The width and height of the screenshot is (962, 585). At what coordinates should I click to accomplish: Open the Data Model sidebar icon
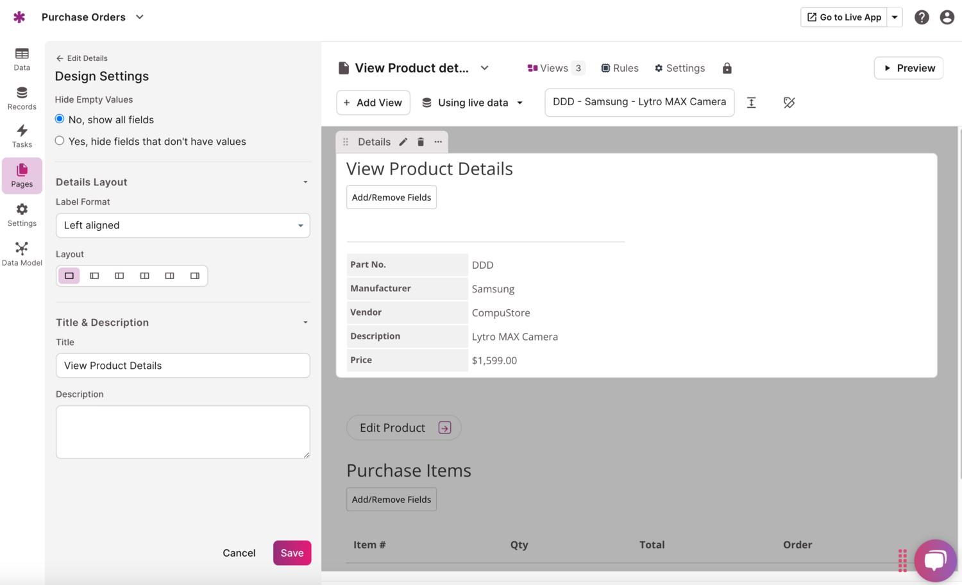22,253
